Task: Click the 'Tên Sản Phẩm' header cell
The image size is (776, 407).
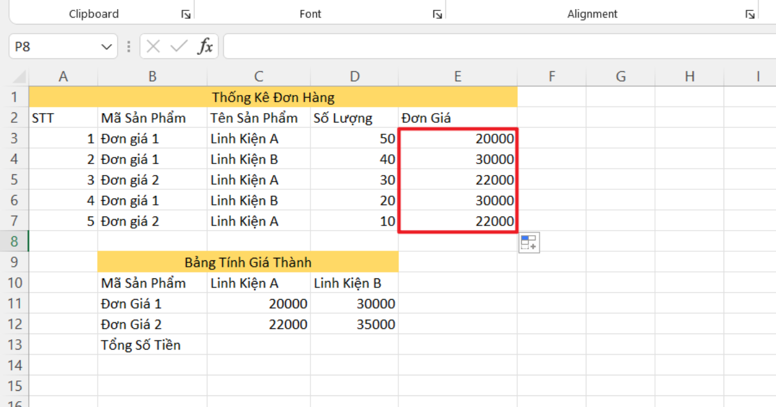Action: 259,118
